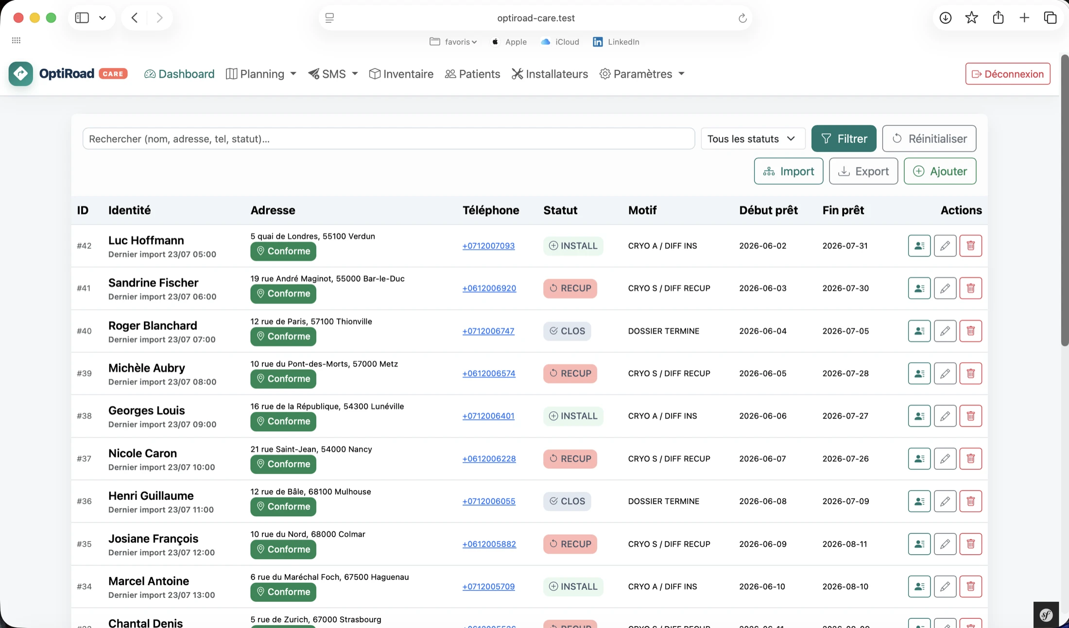Click the Déconnexion button
The image size is (1069, 628).
coord(1007,74)
